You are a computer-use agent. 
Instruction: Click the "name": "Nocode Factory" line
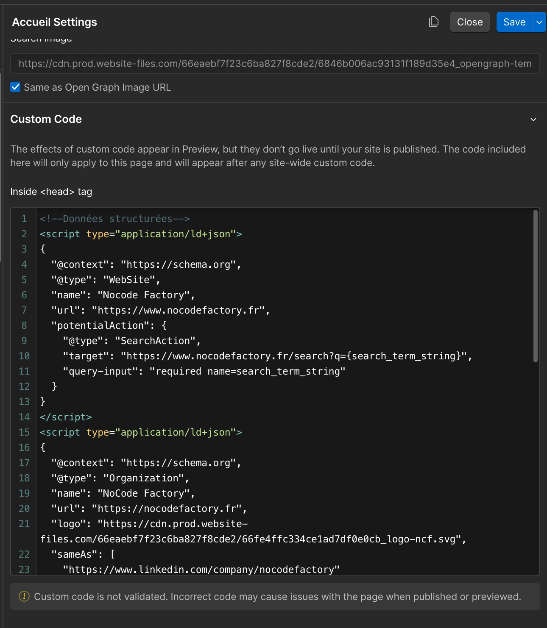[x=123, y=295]
